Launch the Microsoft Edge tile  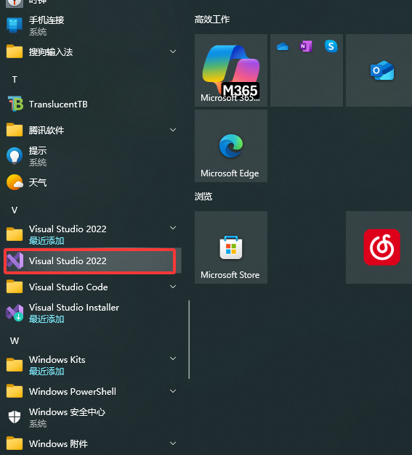click(231, 146)
